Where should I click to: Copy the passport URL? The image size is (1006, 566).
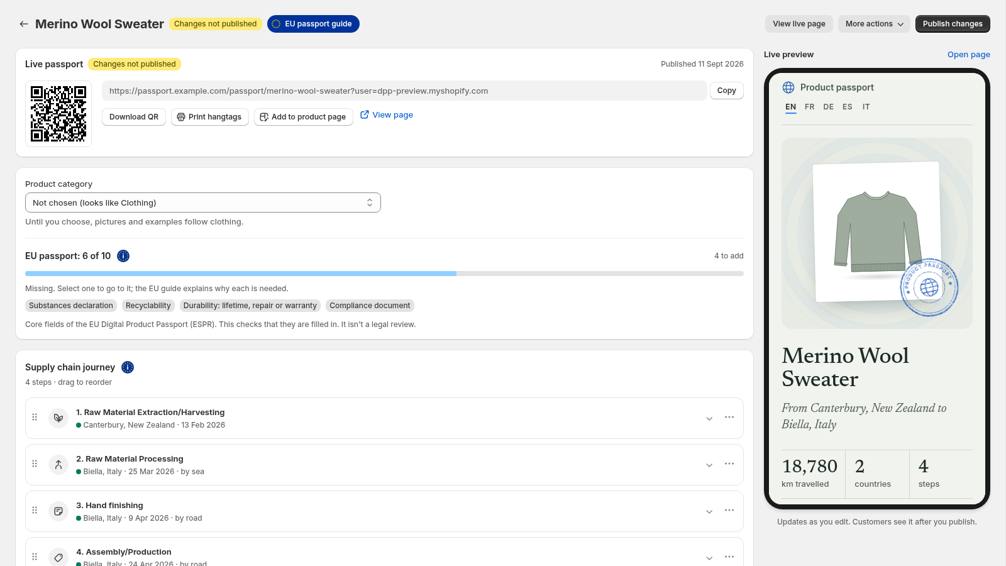[727, 91]
